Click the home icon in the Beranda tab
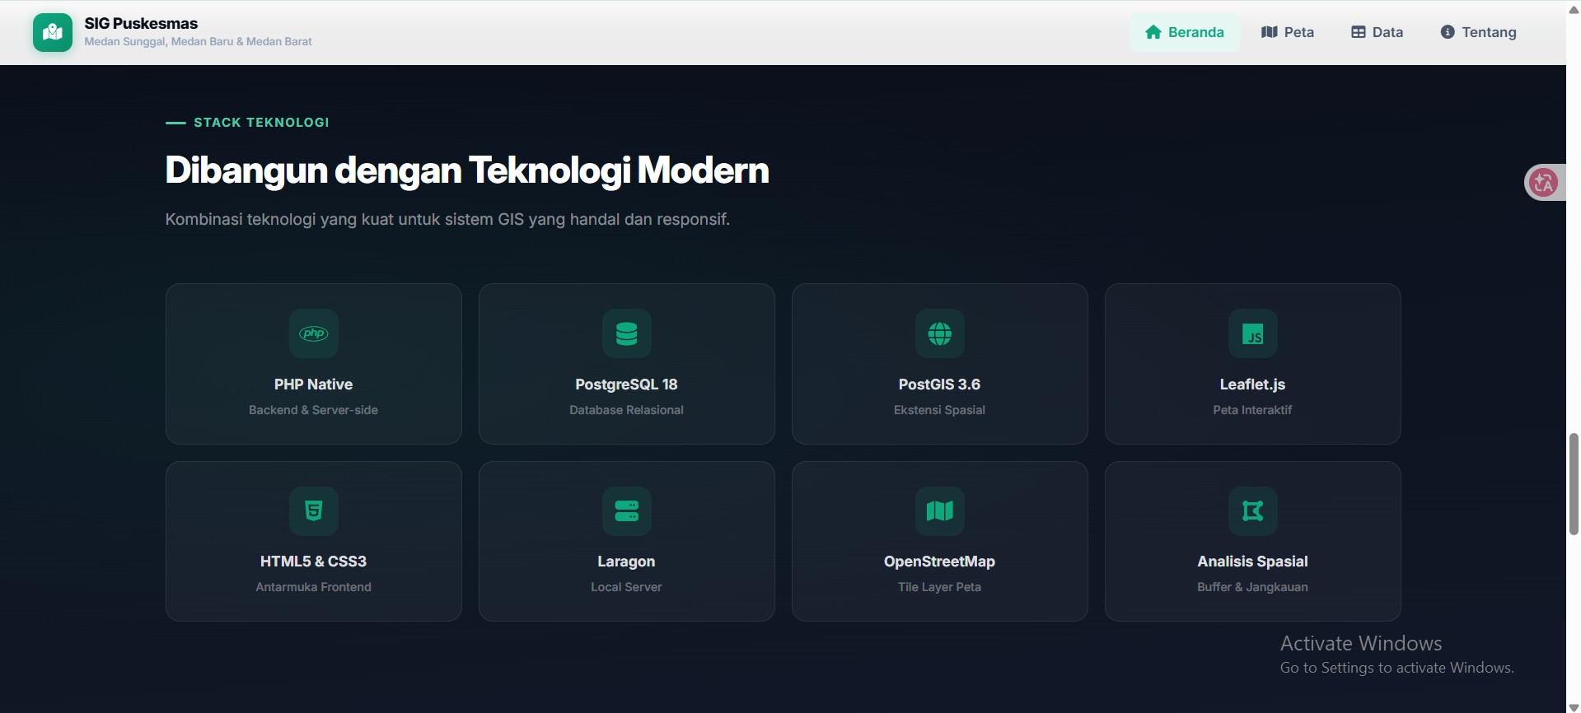 (1153, 32)
